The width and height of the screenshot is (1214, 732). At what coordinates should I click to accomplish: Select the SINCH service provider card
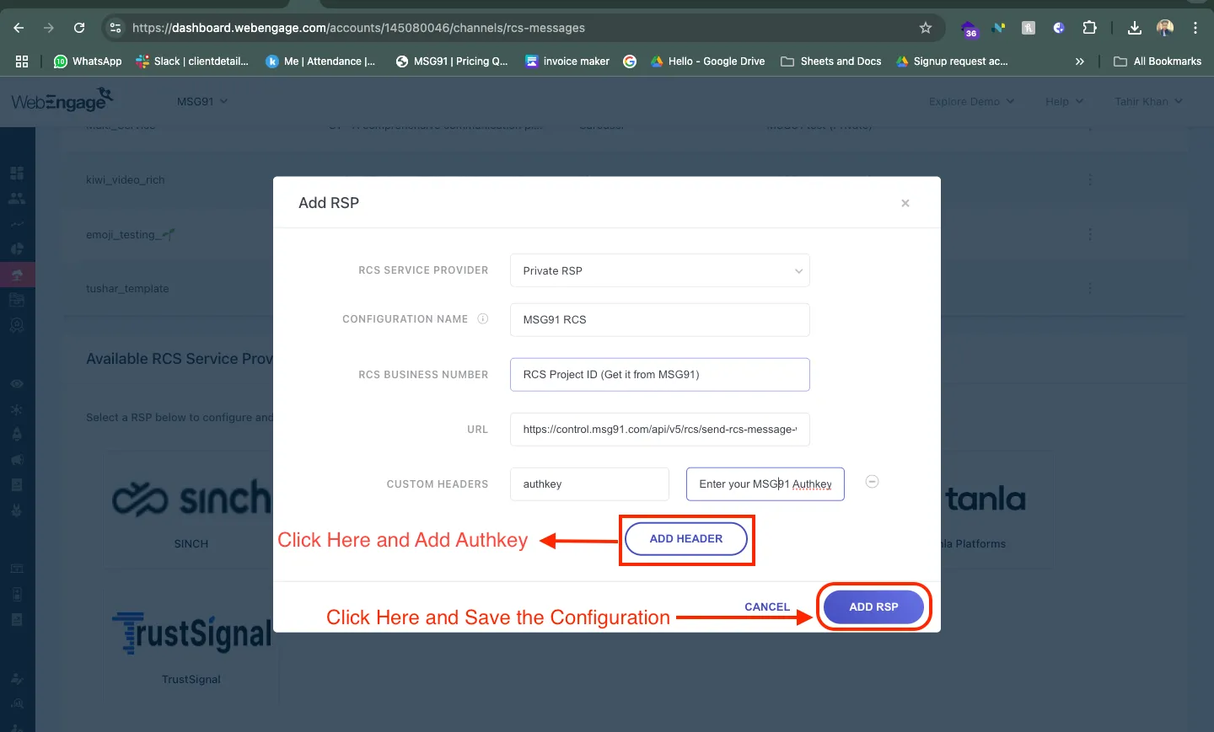[x=191, y=508]
